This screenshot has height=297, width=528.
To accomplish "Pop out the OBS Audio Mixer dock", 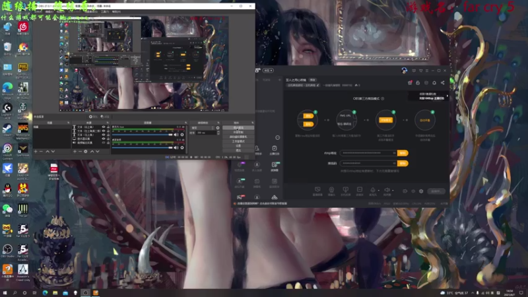I will [x=185, y=123].
